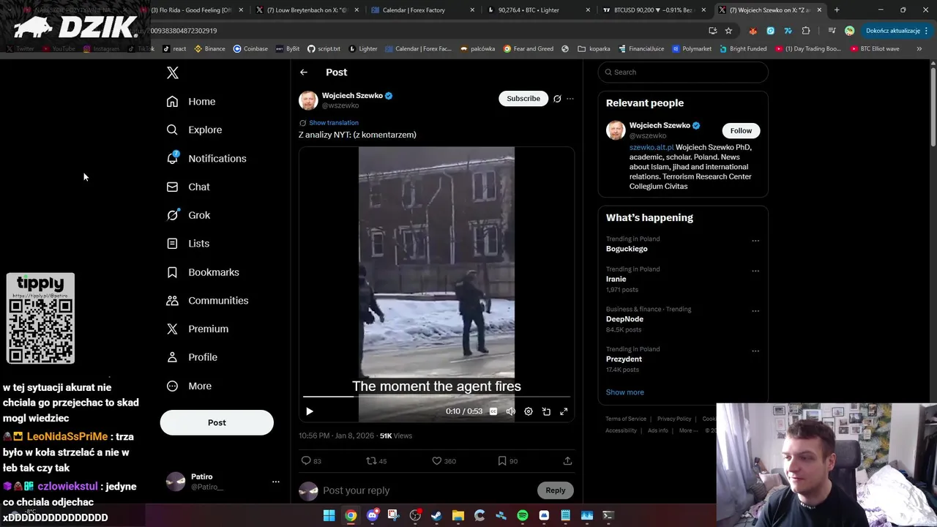Viewport: 937px width, 527px height.
Task: Open the Chrome menu with three dots
Action: coord(927,31)
